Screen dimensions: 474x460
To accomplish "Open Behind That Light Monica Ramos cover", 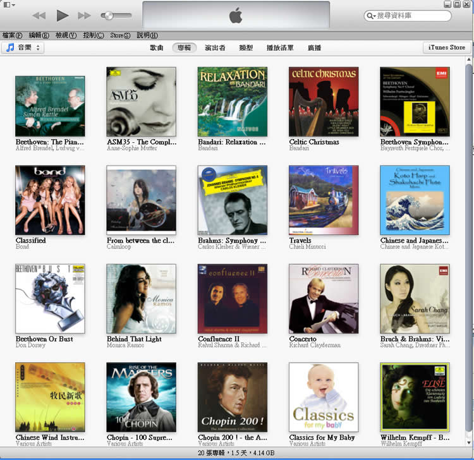I will 141,299.
